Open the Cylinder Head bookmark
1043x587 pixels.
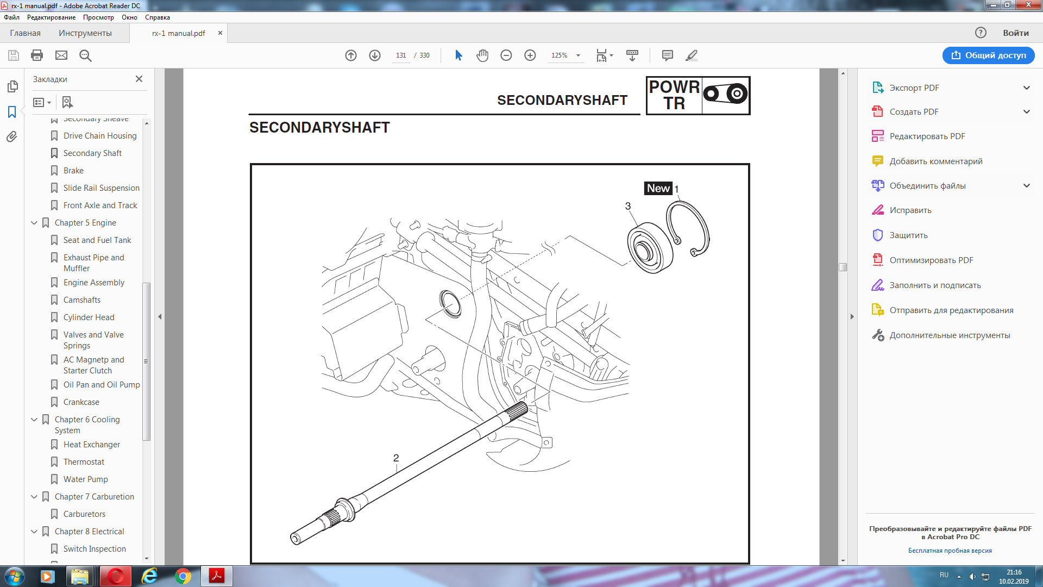(89, 317)
